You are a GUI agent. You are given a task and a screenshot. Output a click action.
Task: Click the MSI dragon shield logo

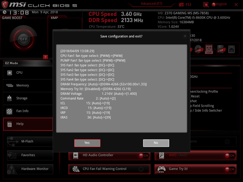point(5,5)
